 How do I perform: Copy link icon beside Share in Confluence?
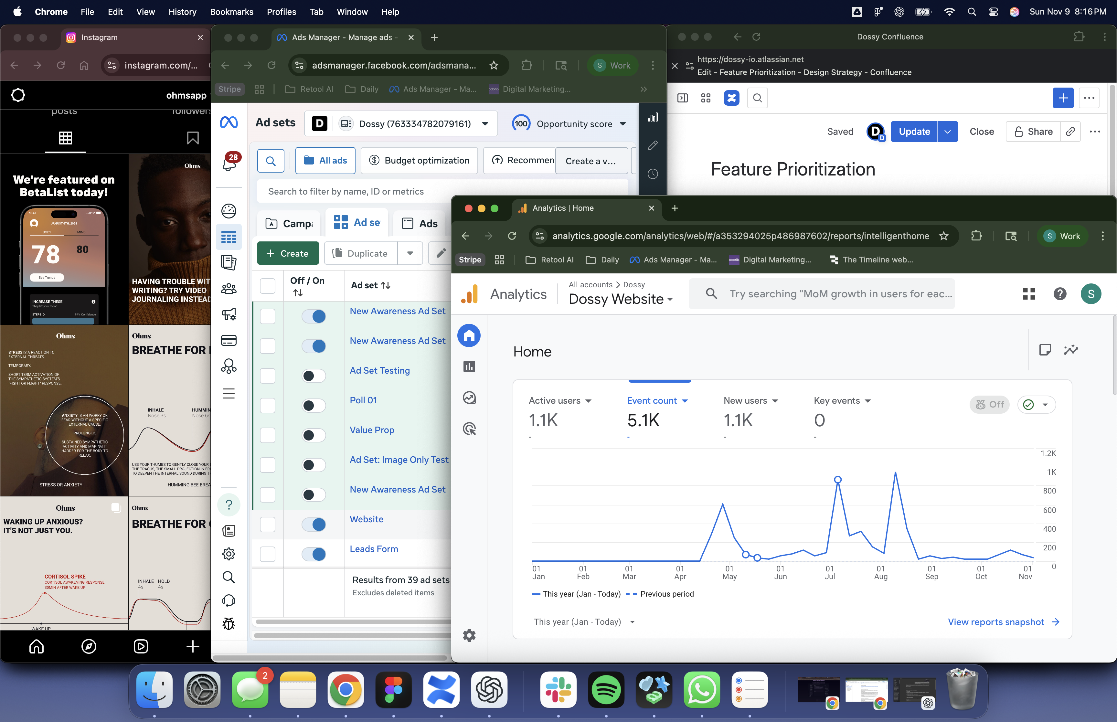coord(1070,132)
